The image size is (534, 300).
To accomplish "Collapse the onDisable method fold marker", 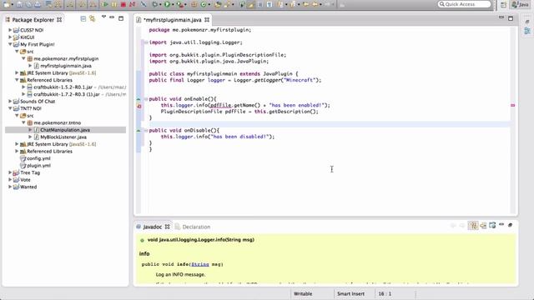I will pyautogui.click(x=146, y=130).
